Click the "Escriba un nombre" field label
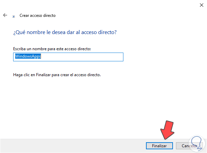The image size is (207, 153). [52, 49]
